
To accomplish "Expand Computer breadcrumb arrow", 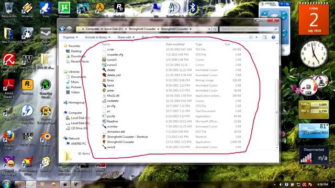I will pyautogui.click(x=102, y=29).
